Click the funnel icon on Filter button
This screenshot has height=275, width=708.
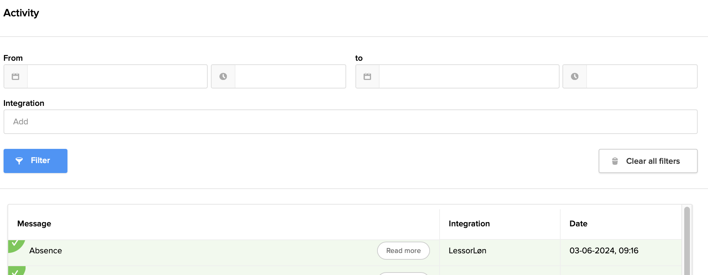point(19,161)
